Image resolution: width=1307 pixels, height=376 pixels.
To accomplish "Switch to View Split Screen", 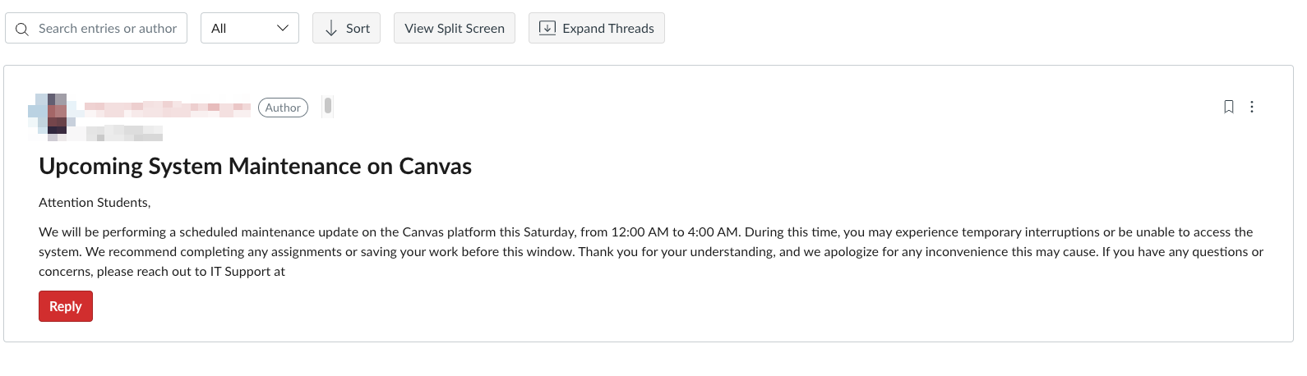I will [454, 28].
